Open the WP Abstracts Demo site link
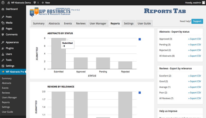Image resolution: width=206 pixels, height=118 pixels. pyautogui.click(x=21, y=3)
